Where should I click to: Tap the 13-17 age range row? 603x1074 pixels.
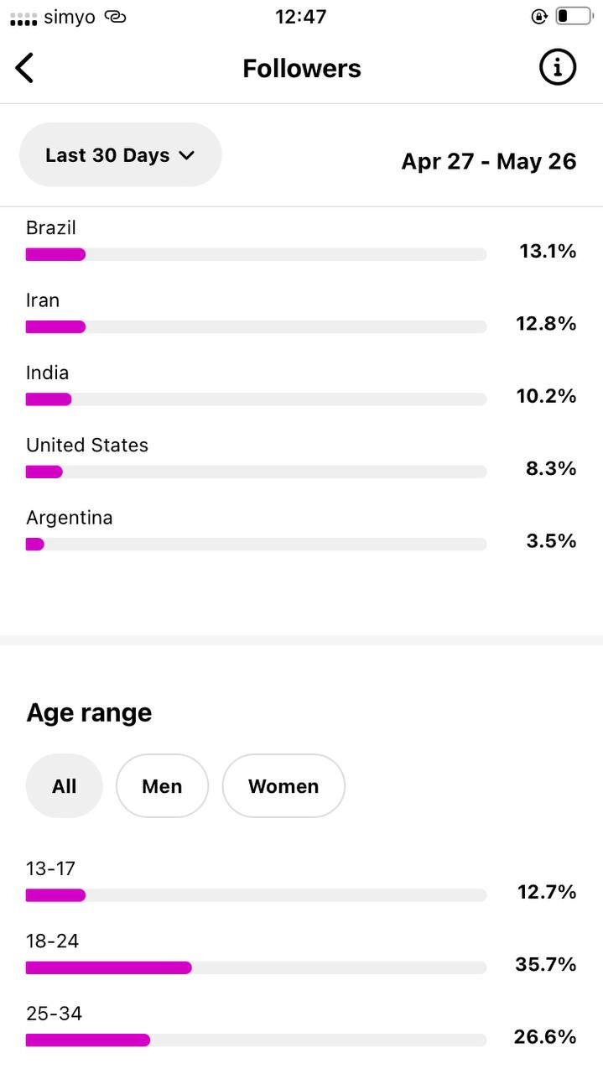coord(301,881)
